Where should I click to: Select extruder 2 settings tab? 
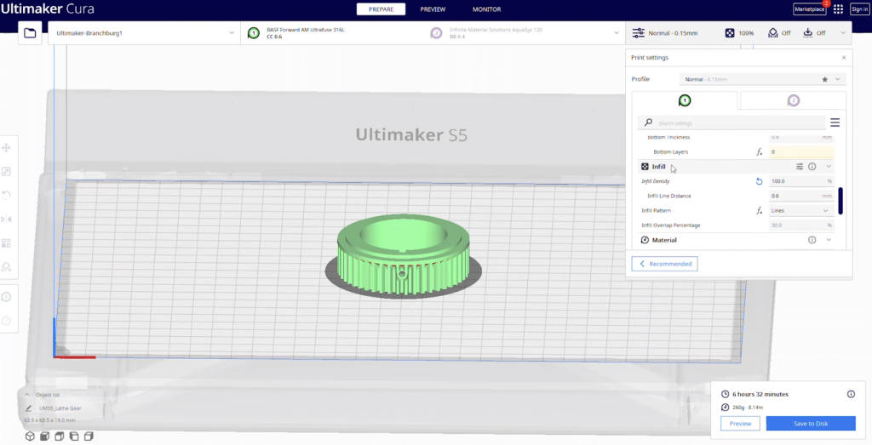coord(793,100)
